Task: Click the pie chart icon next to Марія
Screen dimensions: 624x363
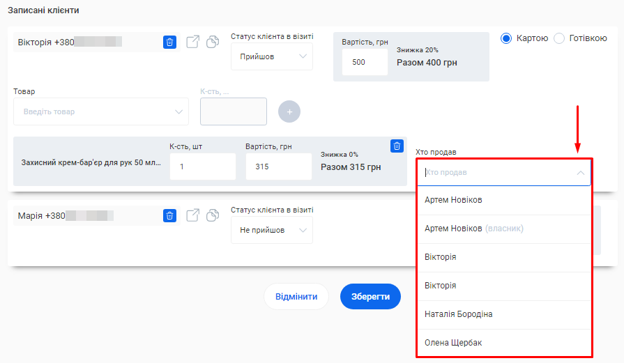Action: click(x=213, y=216)
